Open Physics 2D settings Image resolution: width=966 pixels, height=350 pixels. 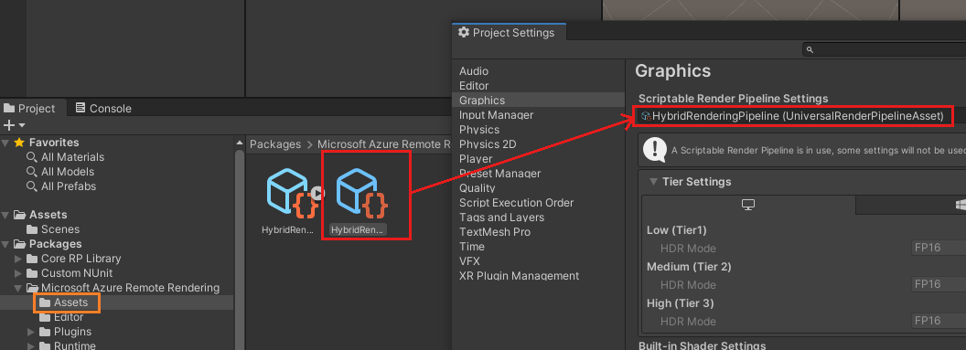(x=488, y=144)
